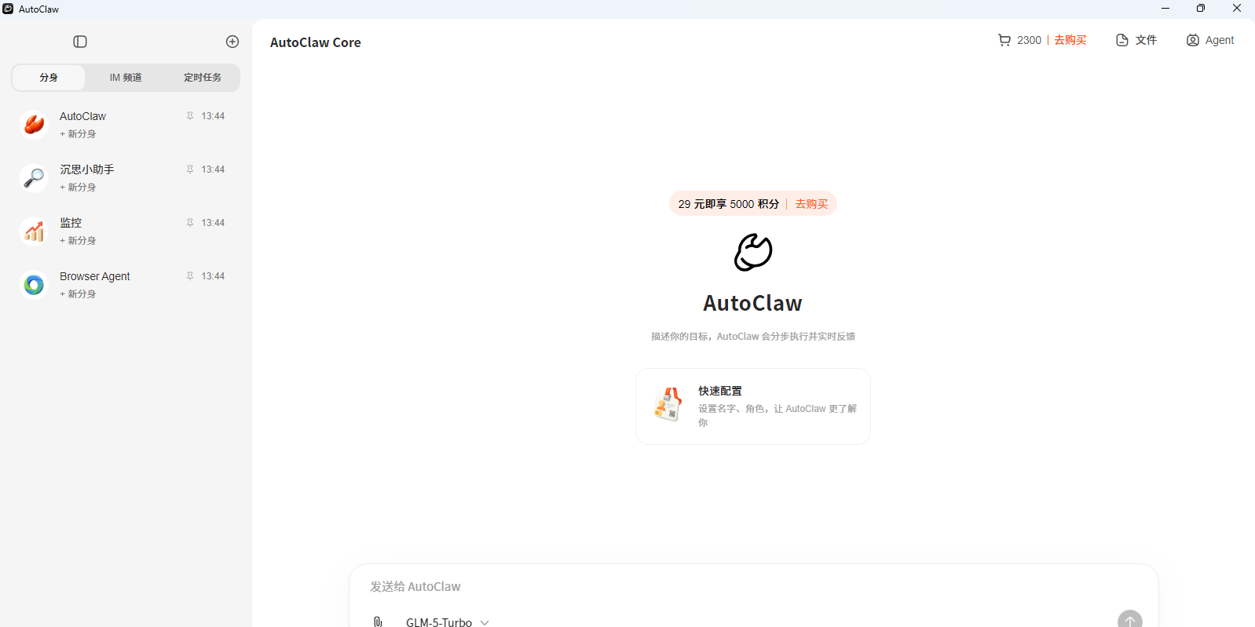The width and height of the screenshot is (1255, 627).
Task: Focus the 发送给 AutoClaw message input
Action: [754, 586]
